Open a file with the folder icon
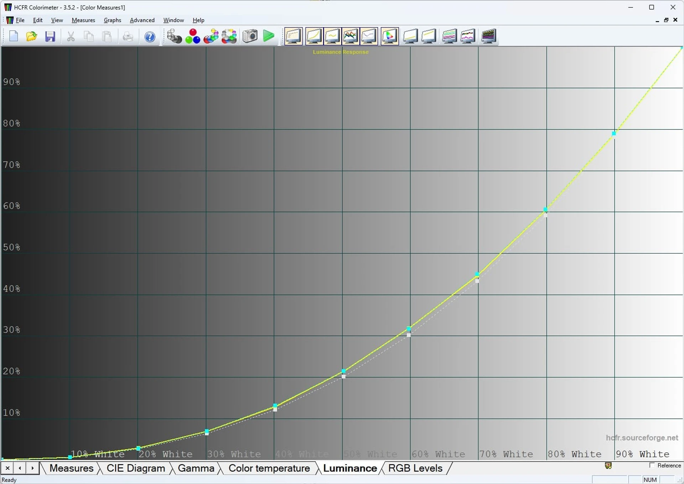This screenshot has height=484, width=684. click(x=31, y=36)
